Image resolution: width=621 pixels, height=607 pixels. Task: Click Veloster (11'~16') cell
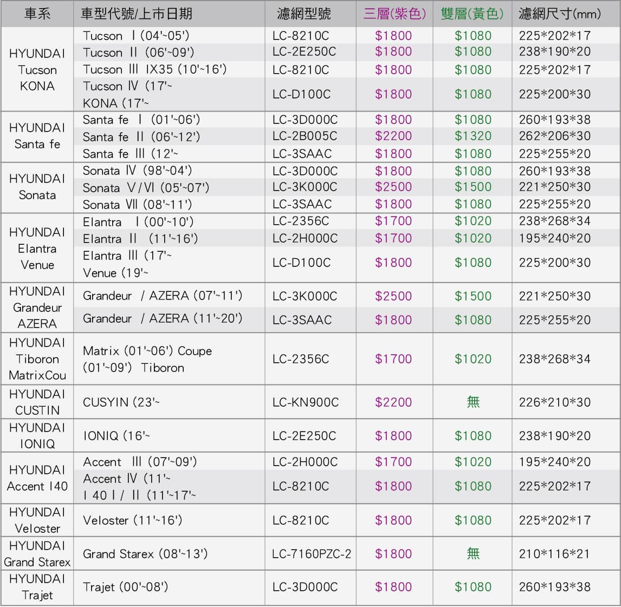click(132, 520)
